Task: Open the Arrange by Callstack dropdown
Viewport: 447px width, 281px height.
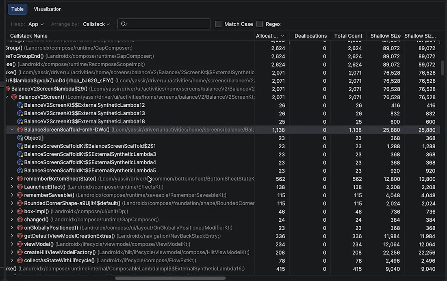Action: (x=96, y=24)
